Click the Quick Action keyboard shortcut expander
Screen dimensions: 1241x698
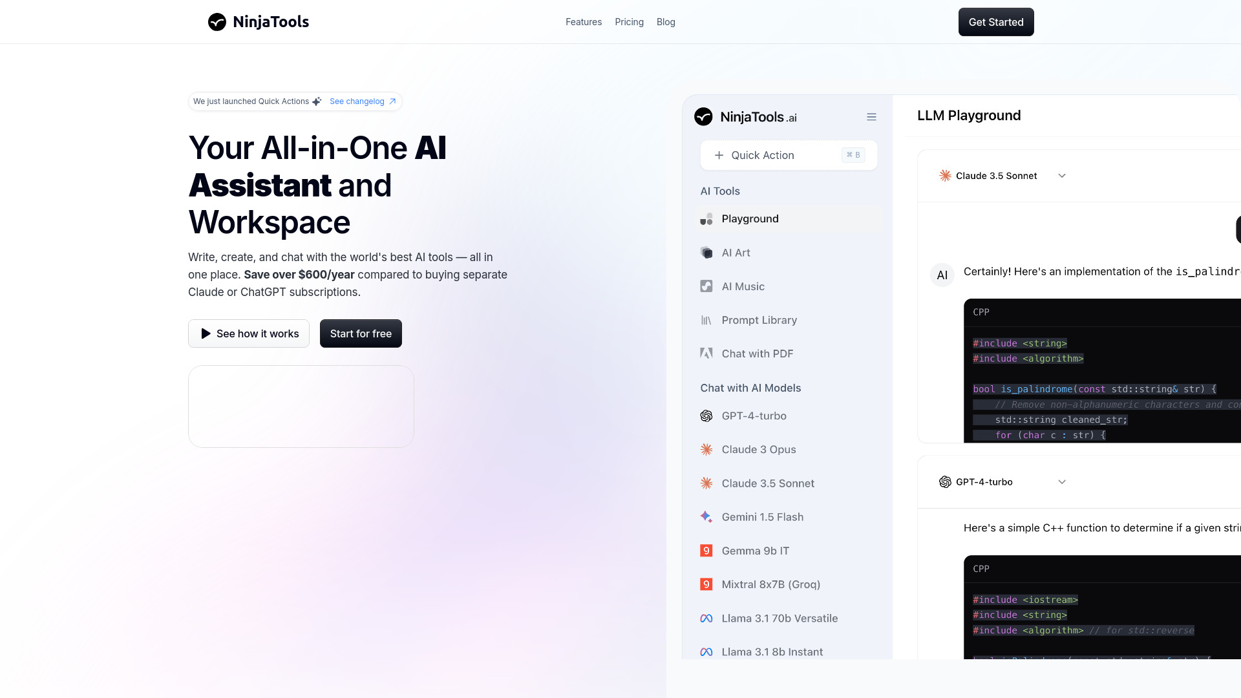(x=853, y=154)
